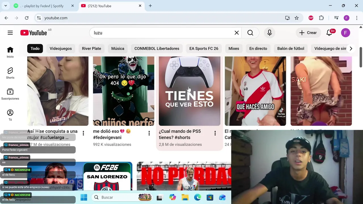
Task: Open Suscripciones in the sidebar
Action: 10,94
